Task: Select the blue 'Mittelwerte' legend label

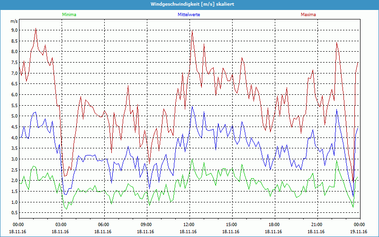Action: pyautogui.click(x=189, y=15)
